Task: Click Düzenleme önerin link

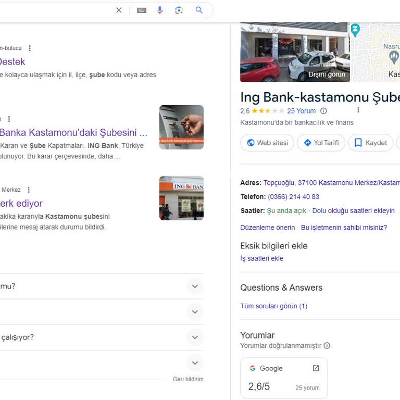Action: click(267, 227)
